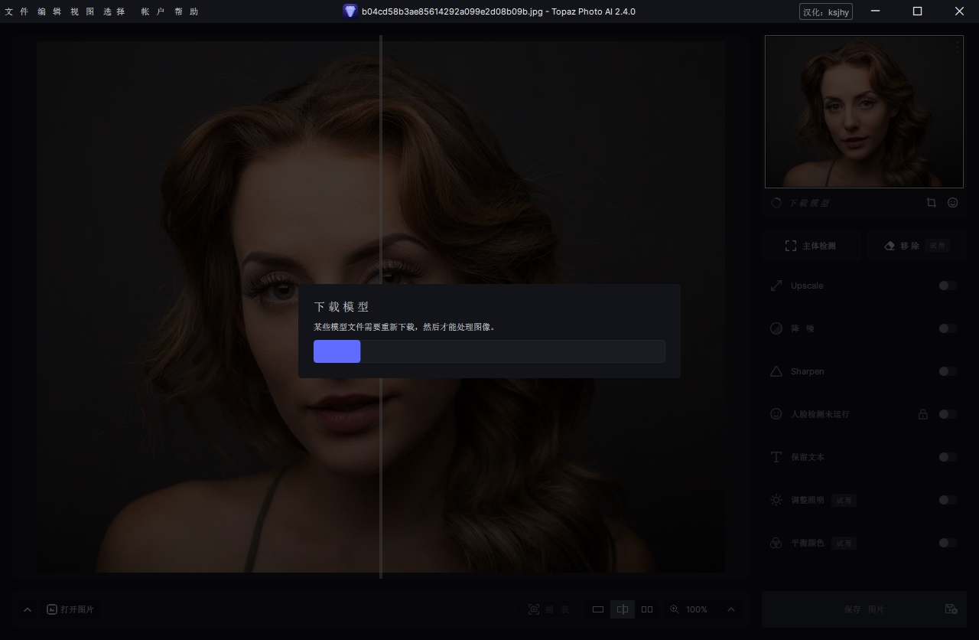Image resolution: width=979 pixels, height=640 pixels.
Task: Click the 捕获 capture camera icon
Action: tap(534, 609)
